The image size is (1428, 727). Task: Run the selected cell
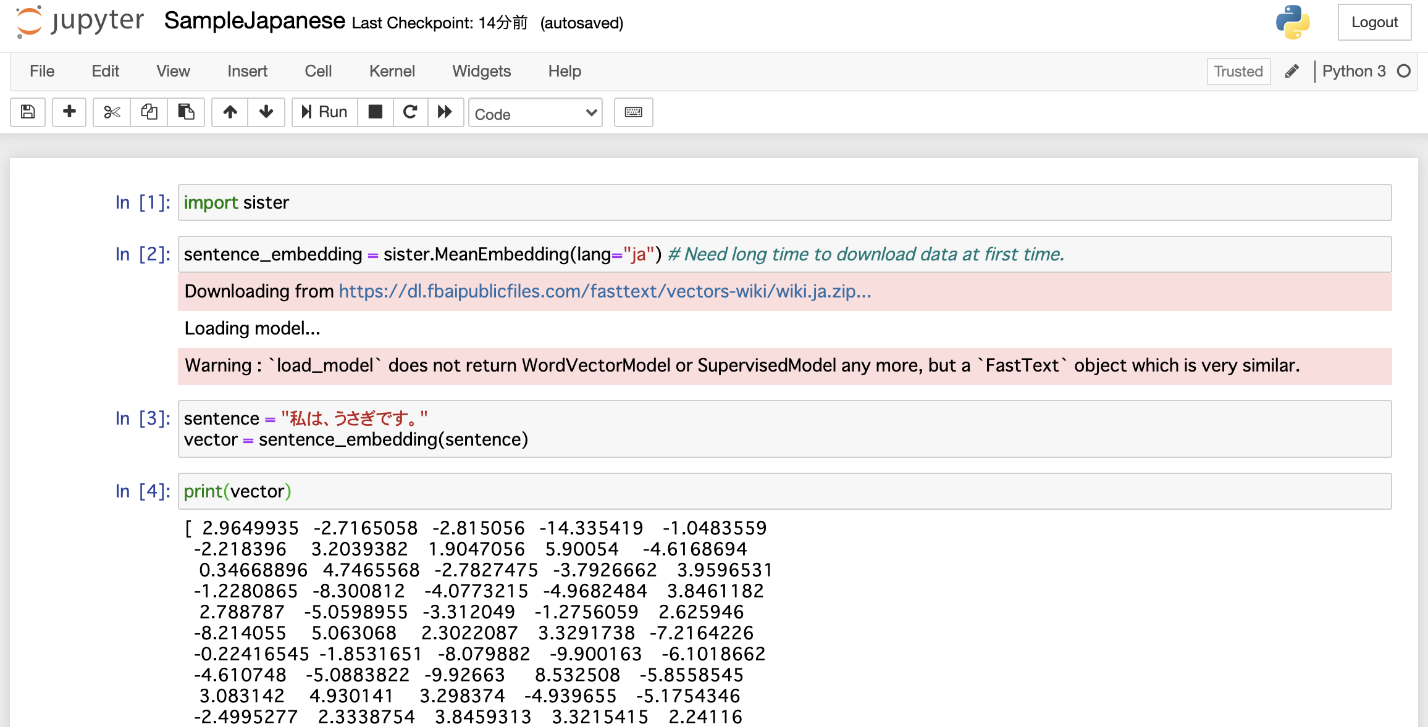tap(324, 112)
